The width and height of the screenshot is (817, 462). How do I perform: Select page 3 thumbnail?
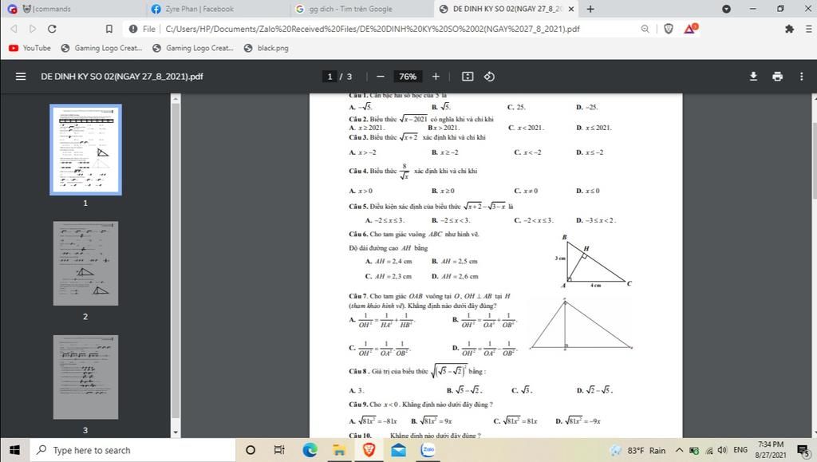click(85, 377)
